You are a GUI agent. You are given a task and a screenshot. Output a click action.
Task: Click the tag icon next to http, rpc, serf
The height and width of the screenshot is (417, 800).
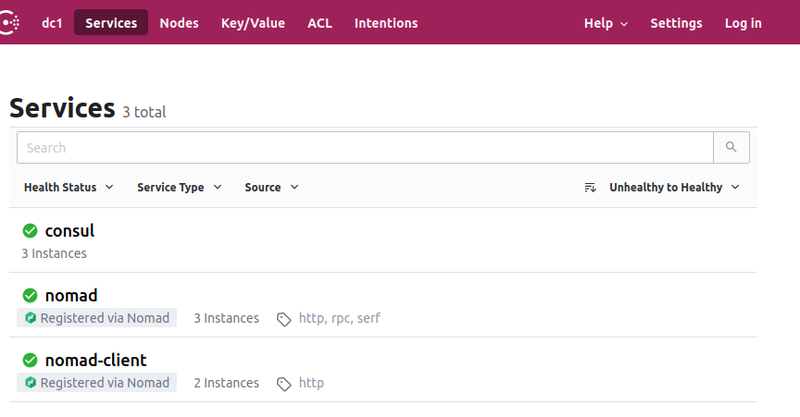283,319
